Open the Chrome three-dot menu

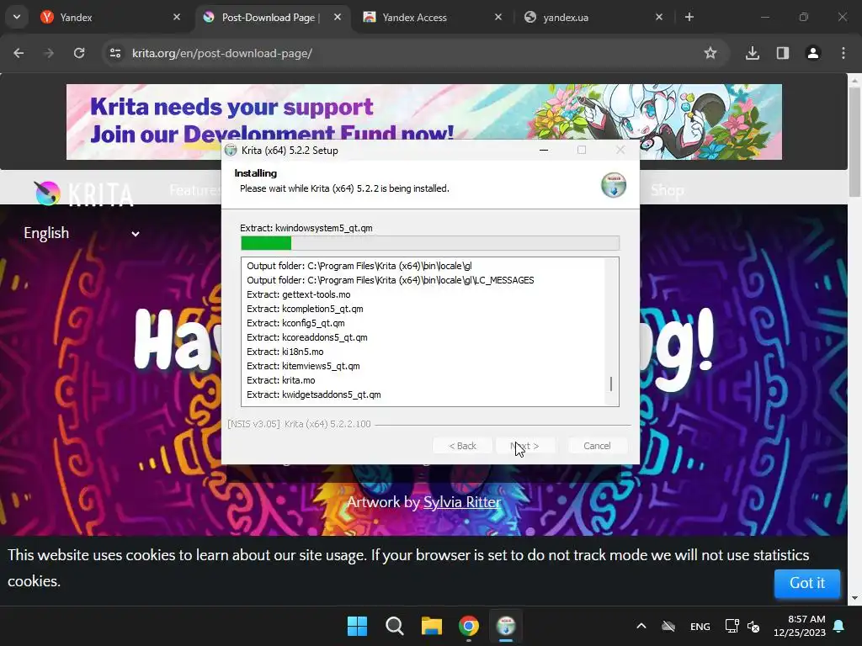(x=843, y=53)
